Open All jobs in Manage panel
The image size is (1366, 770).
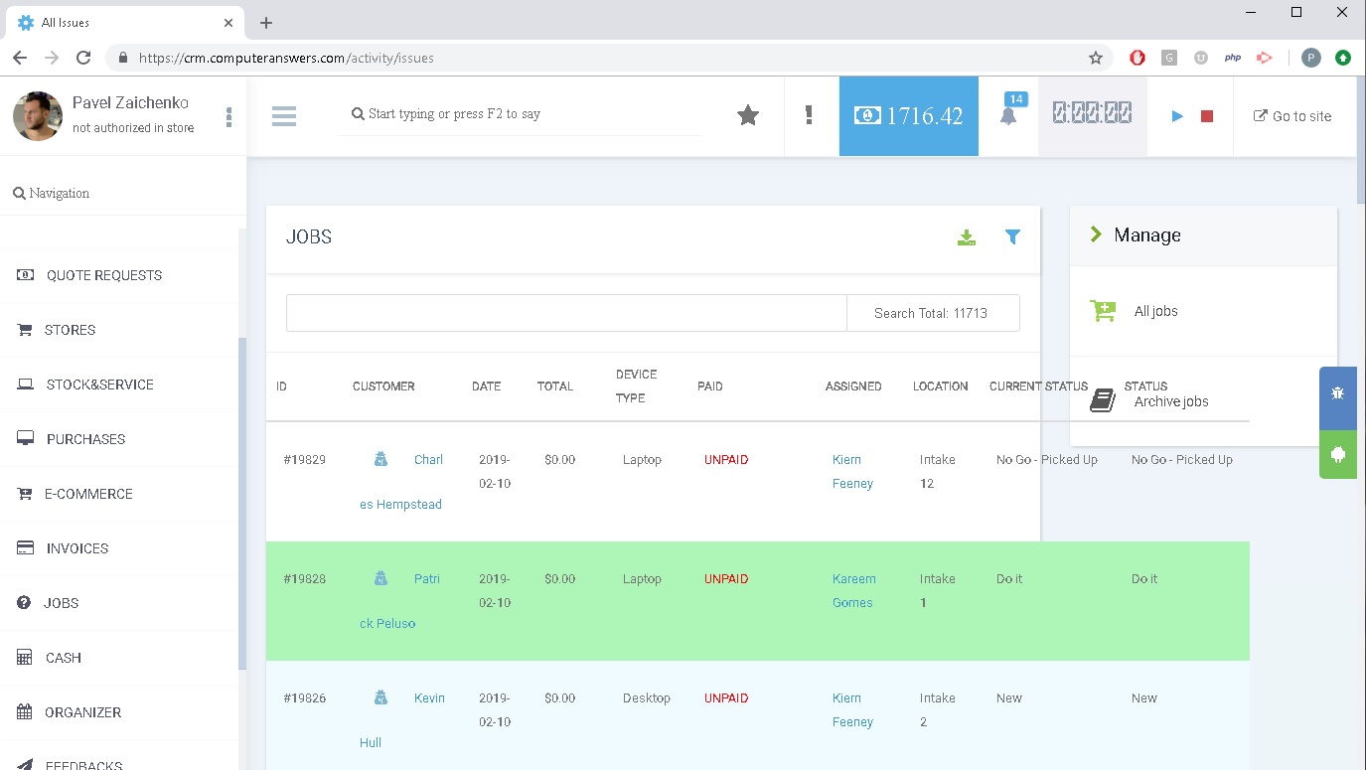pos(1155,311)
